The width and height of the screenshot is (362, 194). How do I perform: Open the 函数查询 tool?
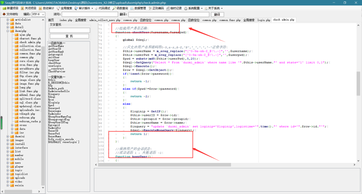point(120,8)
